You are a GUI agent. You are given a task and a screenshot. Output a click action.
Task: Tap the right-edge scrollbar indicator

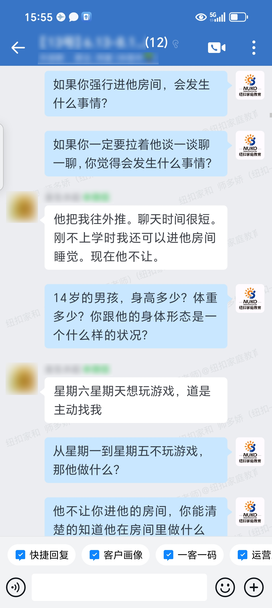[x=271, y=115]
